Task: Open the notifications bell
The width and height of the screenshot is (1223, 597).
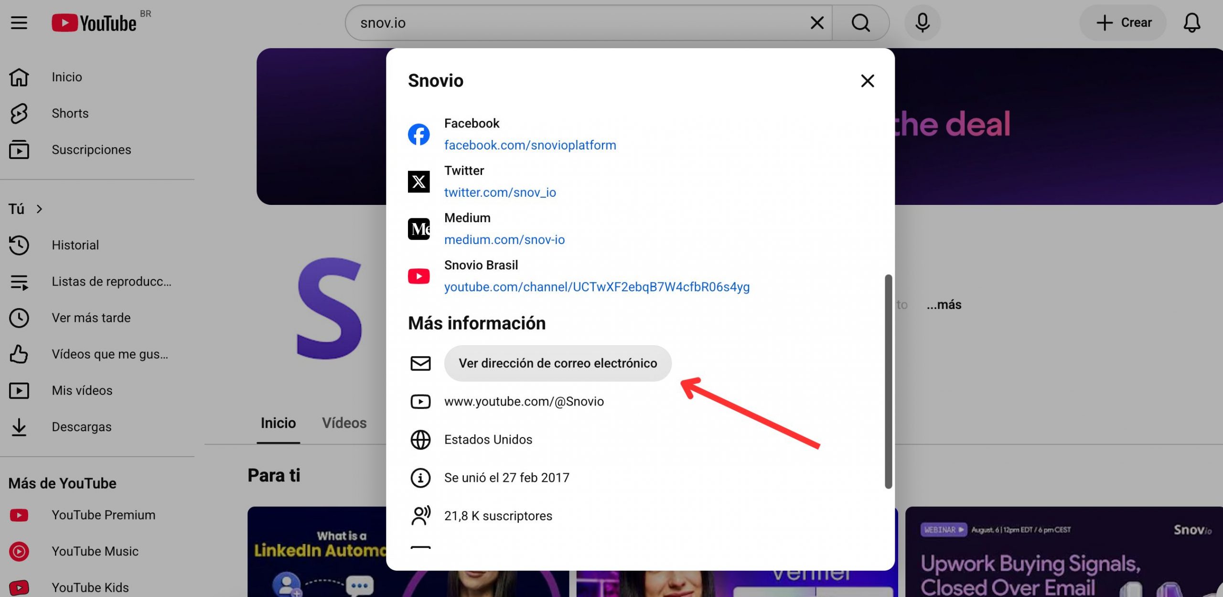Action: coord(1191,23)
